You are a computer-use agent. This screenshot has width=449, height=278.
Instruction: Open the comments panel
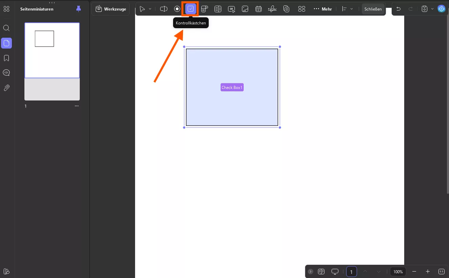[6, 73]
